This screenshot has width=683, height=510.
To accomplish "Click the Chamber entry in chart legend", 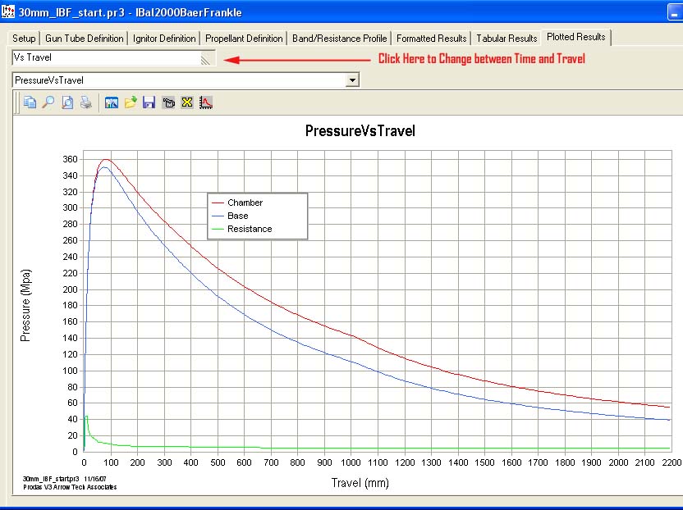I will 245,203.
